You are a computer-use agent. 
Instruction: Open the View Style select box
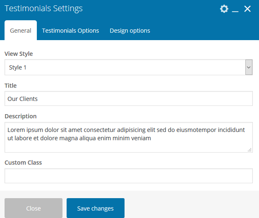[x=124, y=67]
